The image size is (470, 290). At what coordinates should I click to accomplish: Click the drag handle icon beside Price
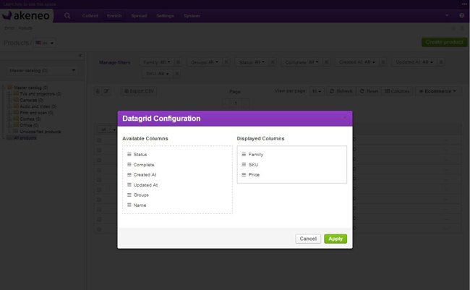tap(244, 175)
